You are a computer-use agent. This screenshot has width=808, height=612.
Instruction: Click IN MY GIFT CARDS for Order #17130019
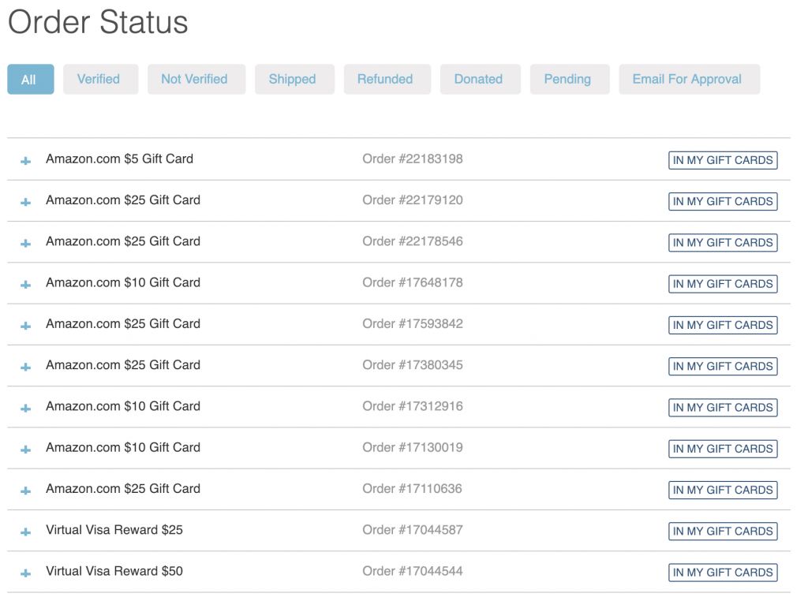click(722, 449)
